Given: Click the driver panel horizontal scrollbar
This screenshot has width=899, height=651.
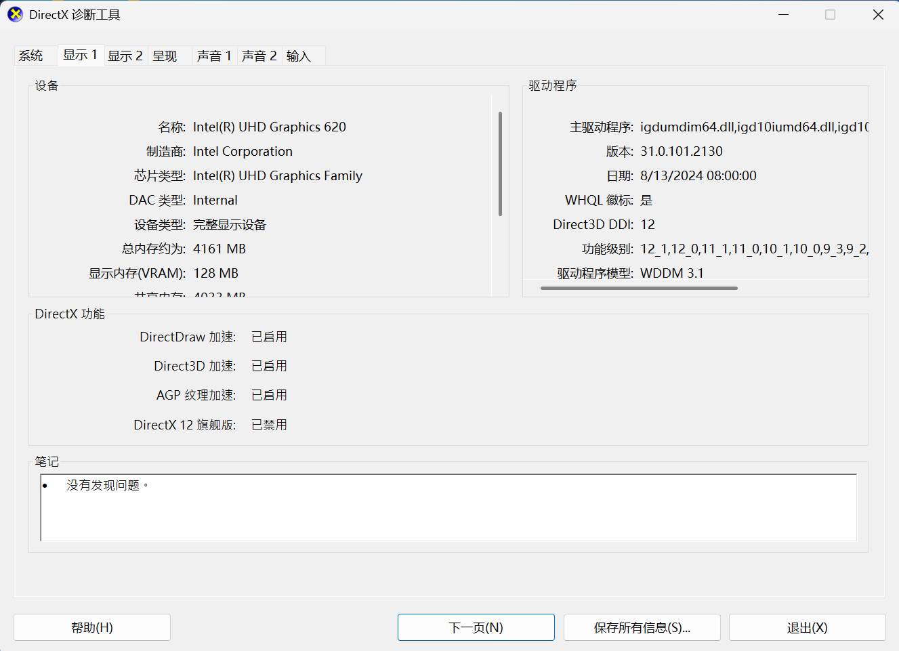Looking at the screenshot, I should tap(639, 288).
